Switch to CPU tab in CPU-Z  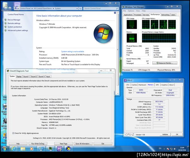click(x=128, y=85)
